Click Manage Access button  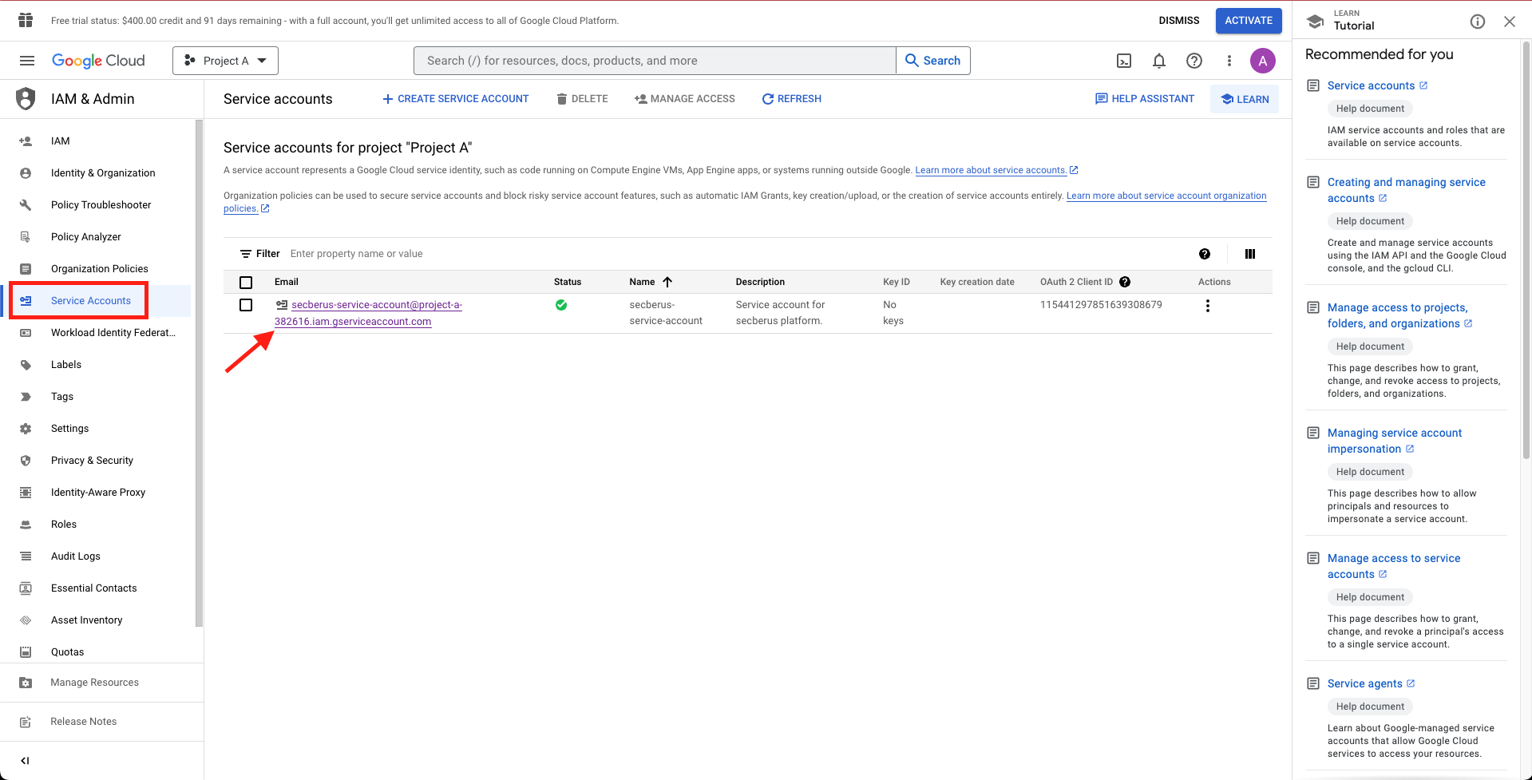click(685, 99)
